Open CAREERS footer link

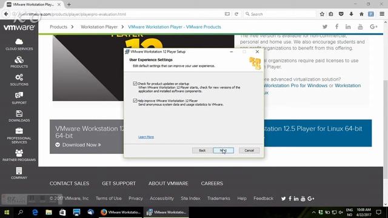point(212,183)
